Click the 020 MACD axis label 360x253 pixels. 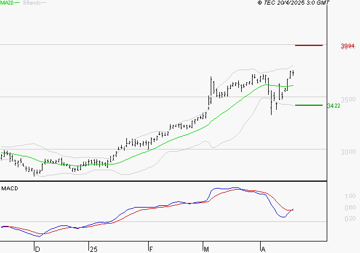tap(350, 218)
